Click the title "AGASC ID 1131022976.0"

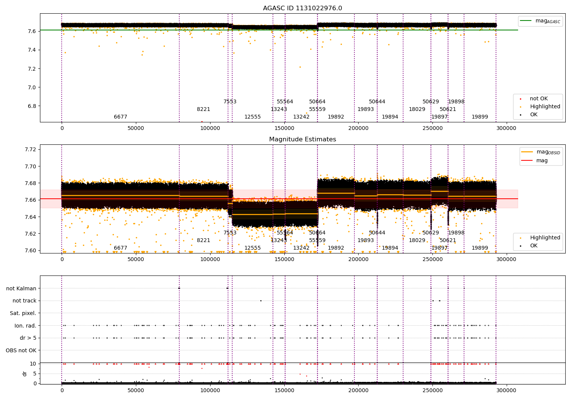[x=302, y=8]
